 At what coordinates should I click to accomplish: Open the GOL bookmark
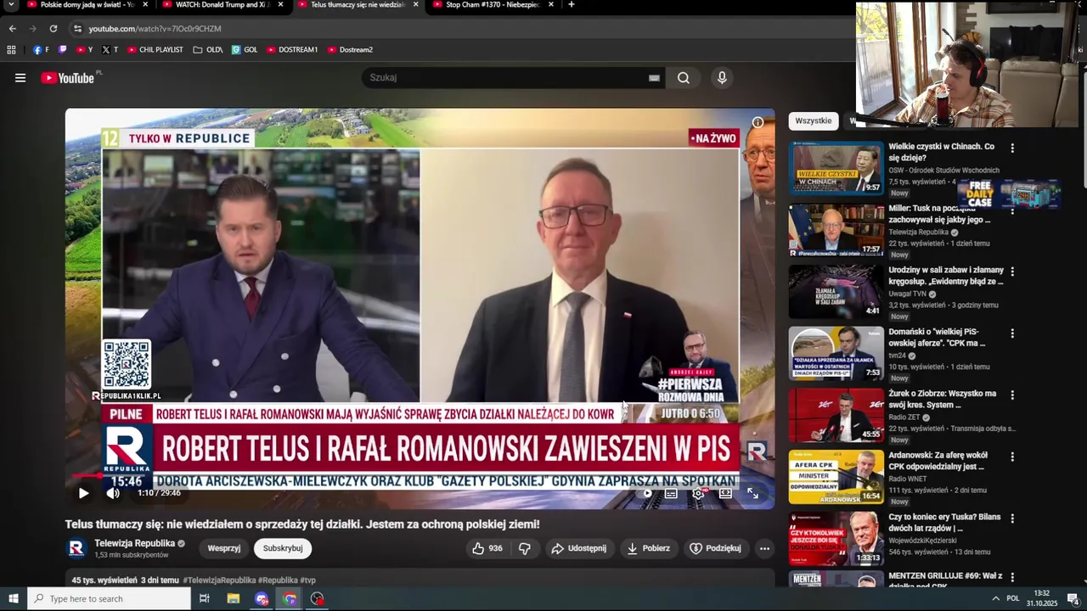[244, 50]
